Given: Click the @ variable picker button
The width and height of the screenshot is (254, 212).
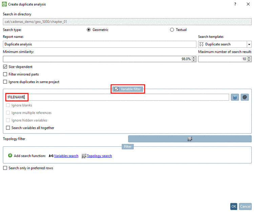Looking at the screenshot, I should point(245,97).
